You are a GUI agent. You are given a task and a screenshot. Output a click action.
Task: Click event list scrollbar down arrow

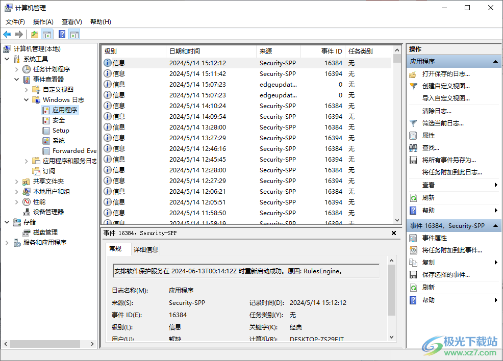point(397,220)
